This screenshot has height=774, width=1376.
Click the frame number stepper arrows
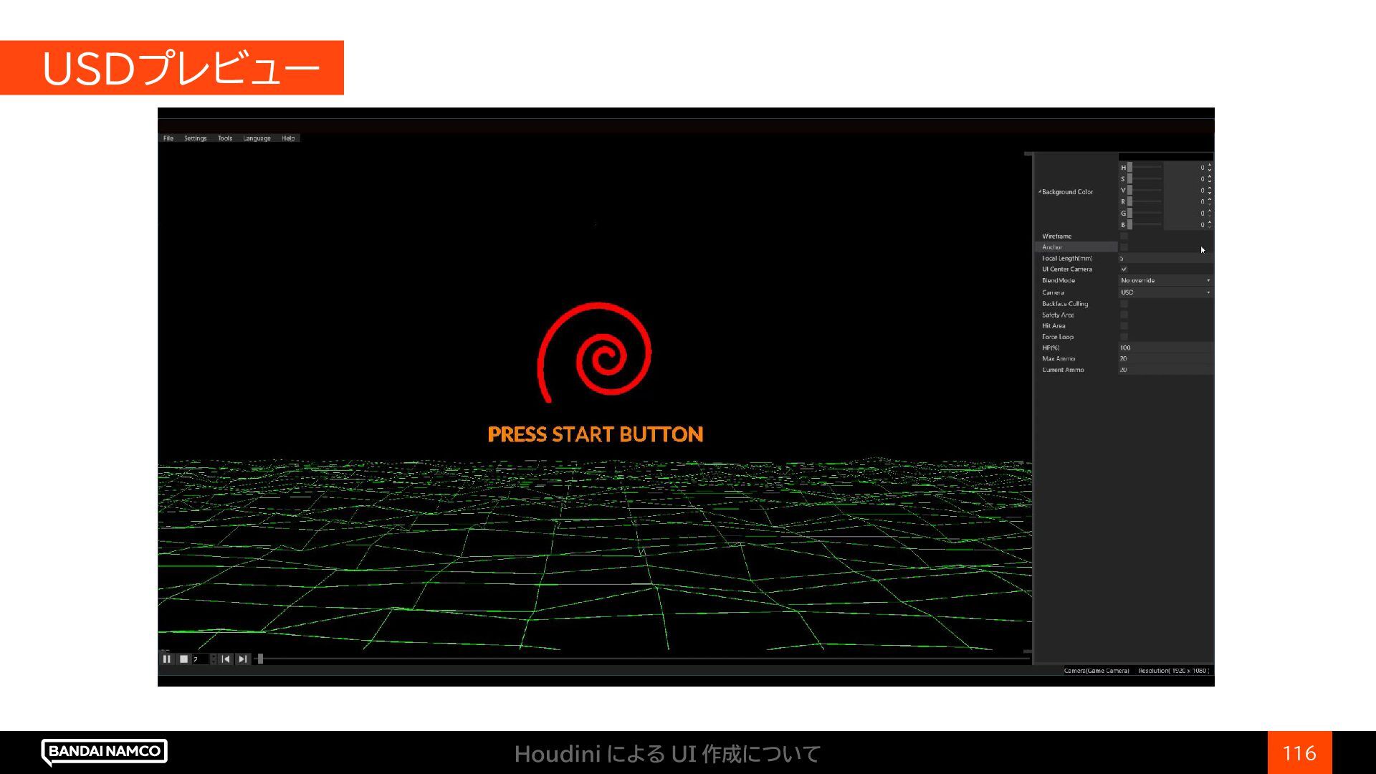click(x=213, y=659)
